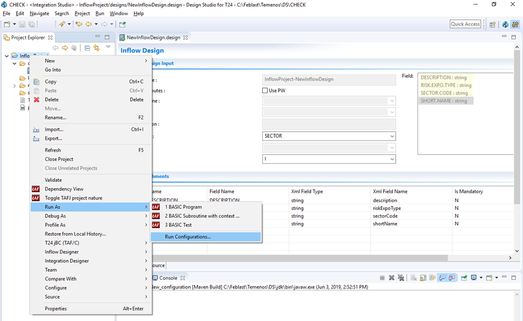523x321 pixels.
Task: Click the Remove Launch icon in Console
Action: coord(392,278)
